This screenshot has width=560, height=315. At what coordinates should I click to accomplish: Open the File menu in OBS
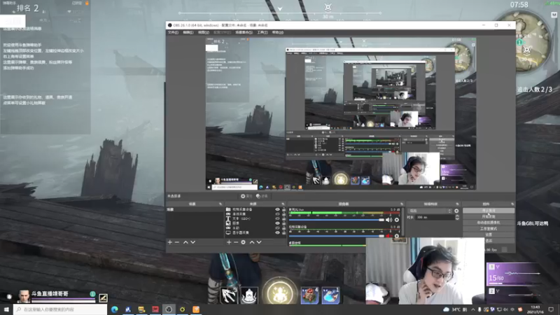click(x=173, y=32)
